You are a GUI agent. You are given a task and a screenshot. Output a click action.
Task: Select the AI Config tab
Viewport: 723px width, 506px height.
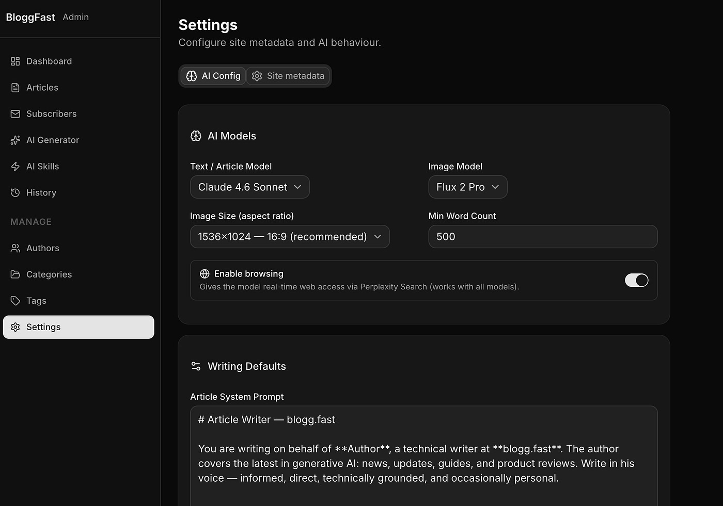(213, 76)
